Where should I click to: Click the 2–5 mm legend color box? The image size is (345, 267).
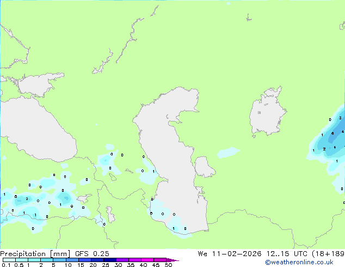pyautogui.click(x=47, y=260)
